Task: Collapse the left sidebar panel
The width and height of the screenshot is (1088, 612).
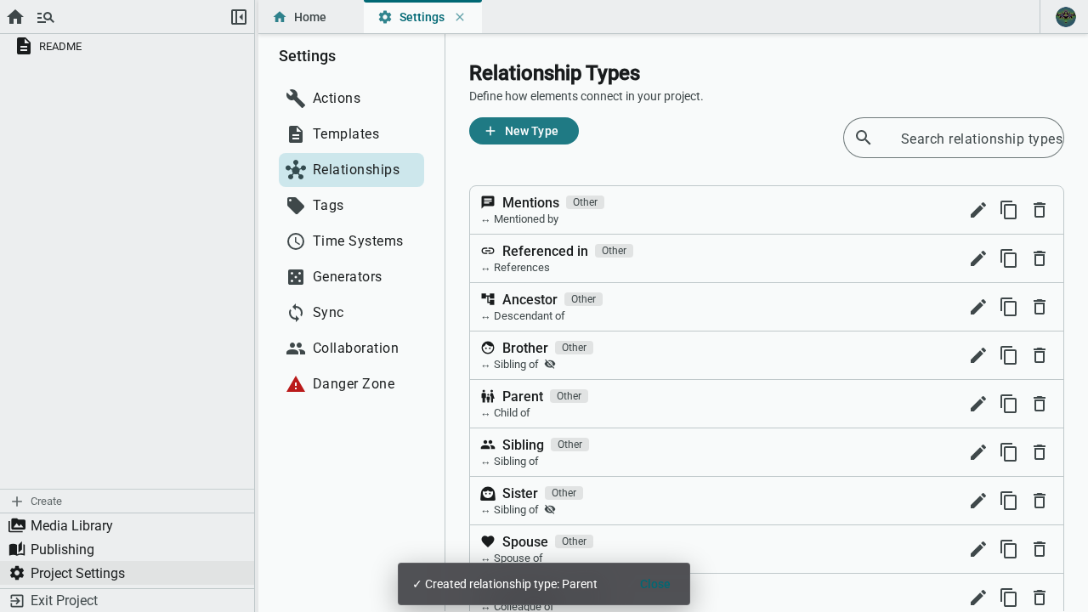Action: pos(239,17)
